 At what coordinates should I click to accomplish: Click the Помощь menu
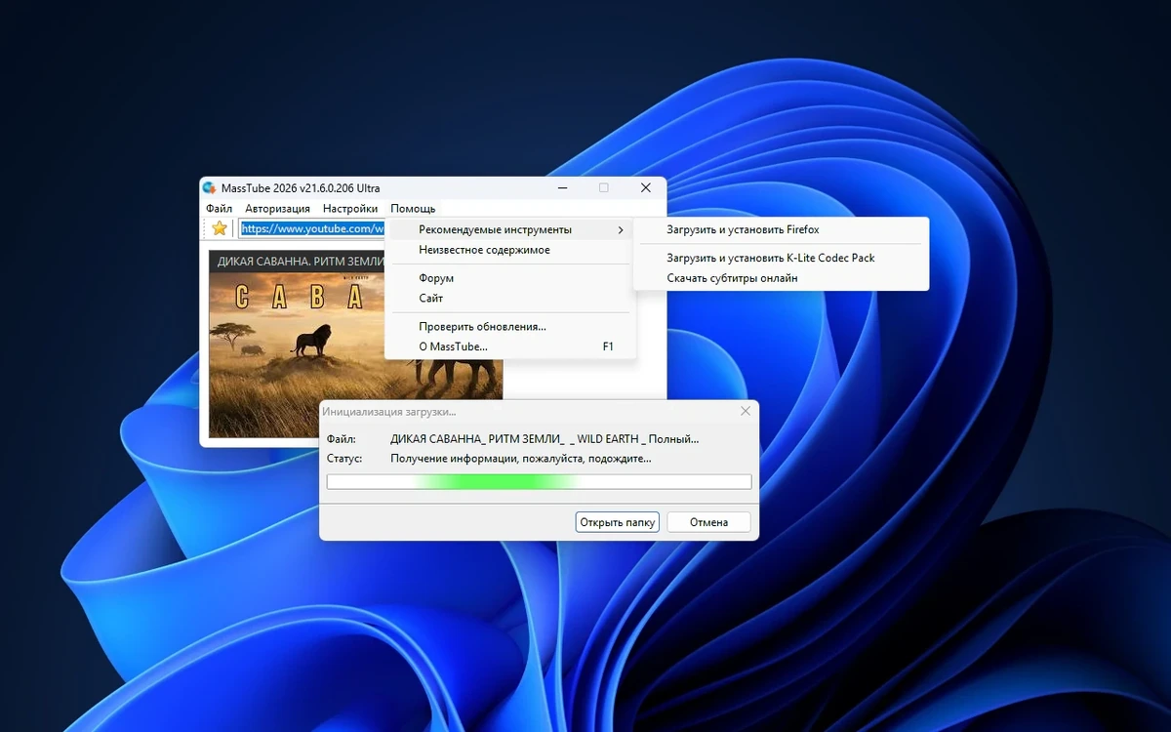coord(413,208)
